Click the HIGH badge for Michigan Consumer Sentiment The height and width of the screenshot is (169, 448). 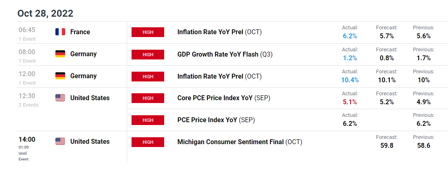coord(147,142)
